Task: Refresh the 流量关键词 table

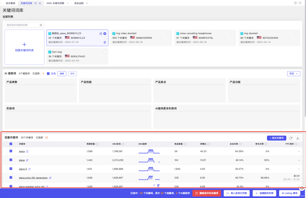Action: [x=291, y=138]
